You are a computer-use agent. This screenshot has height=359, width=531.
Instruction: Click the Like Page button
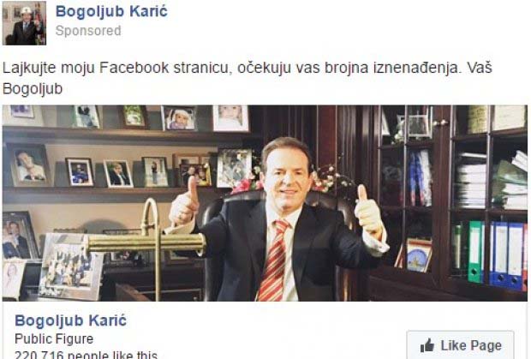461,345
